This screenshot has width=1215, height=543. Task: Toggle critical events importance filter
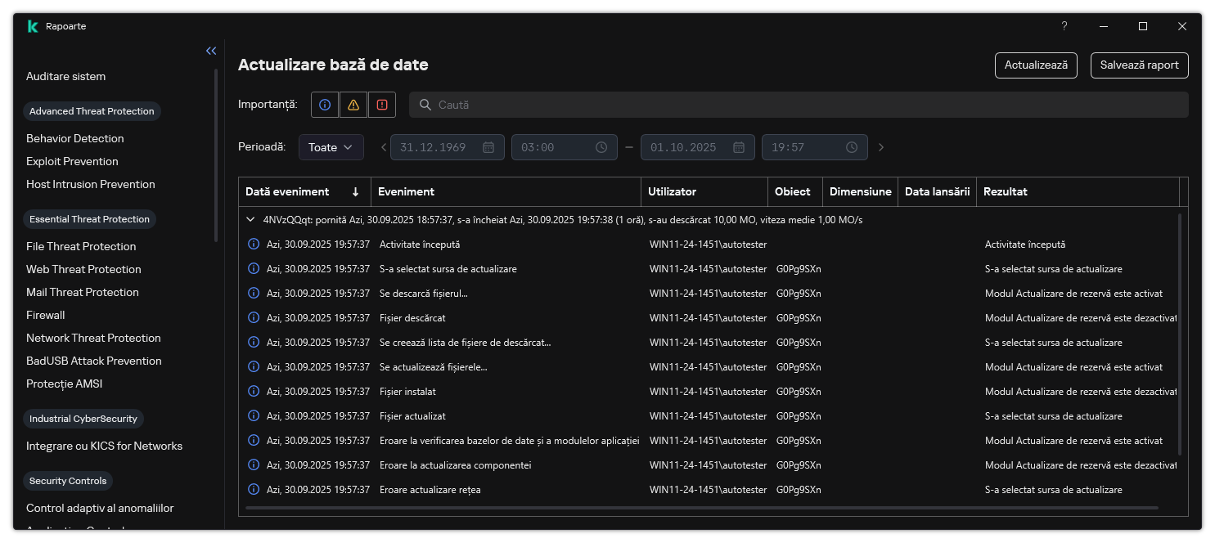tap(382, 105)
